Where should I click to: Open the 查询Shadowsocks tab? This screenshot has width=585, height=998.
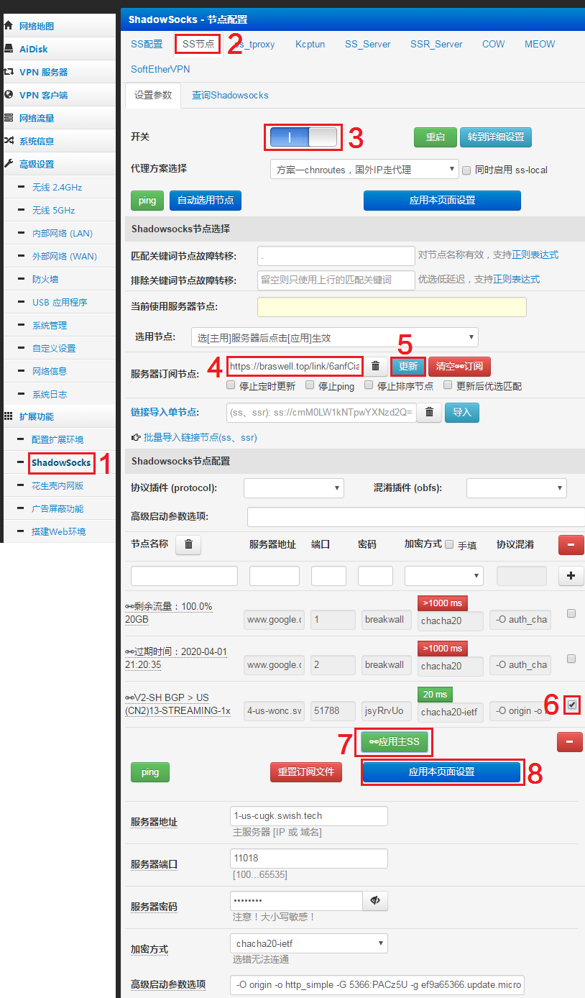click(230, 95)
